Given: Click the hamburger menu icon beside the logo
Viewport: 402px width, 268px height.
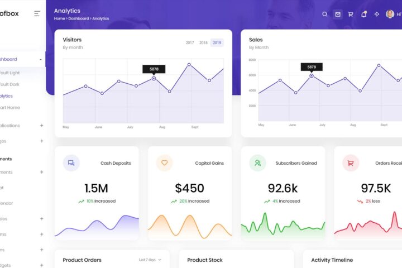Looking at the screenshot, I should [x=37, y=13].
